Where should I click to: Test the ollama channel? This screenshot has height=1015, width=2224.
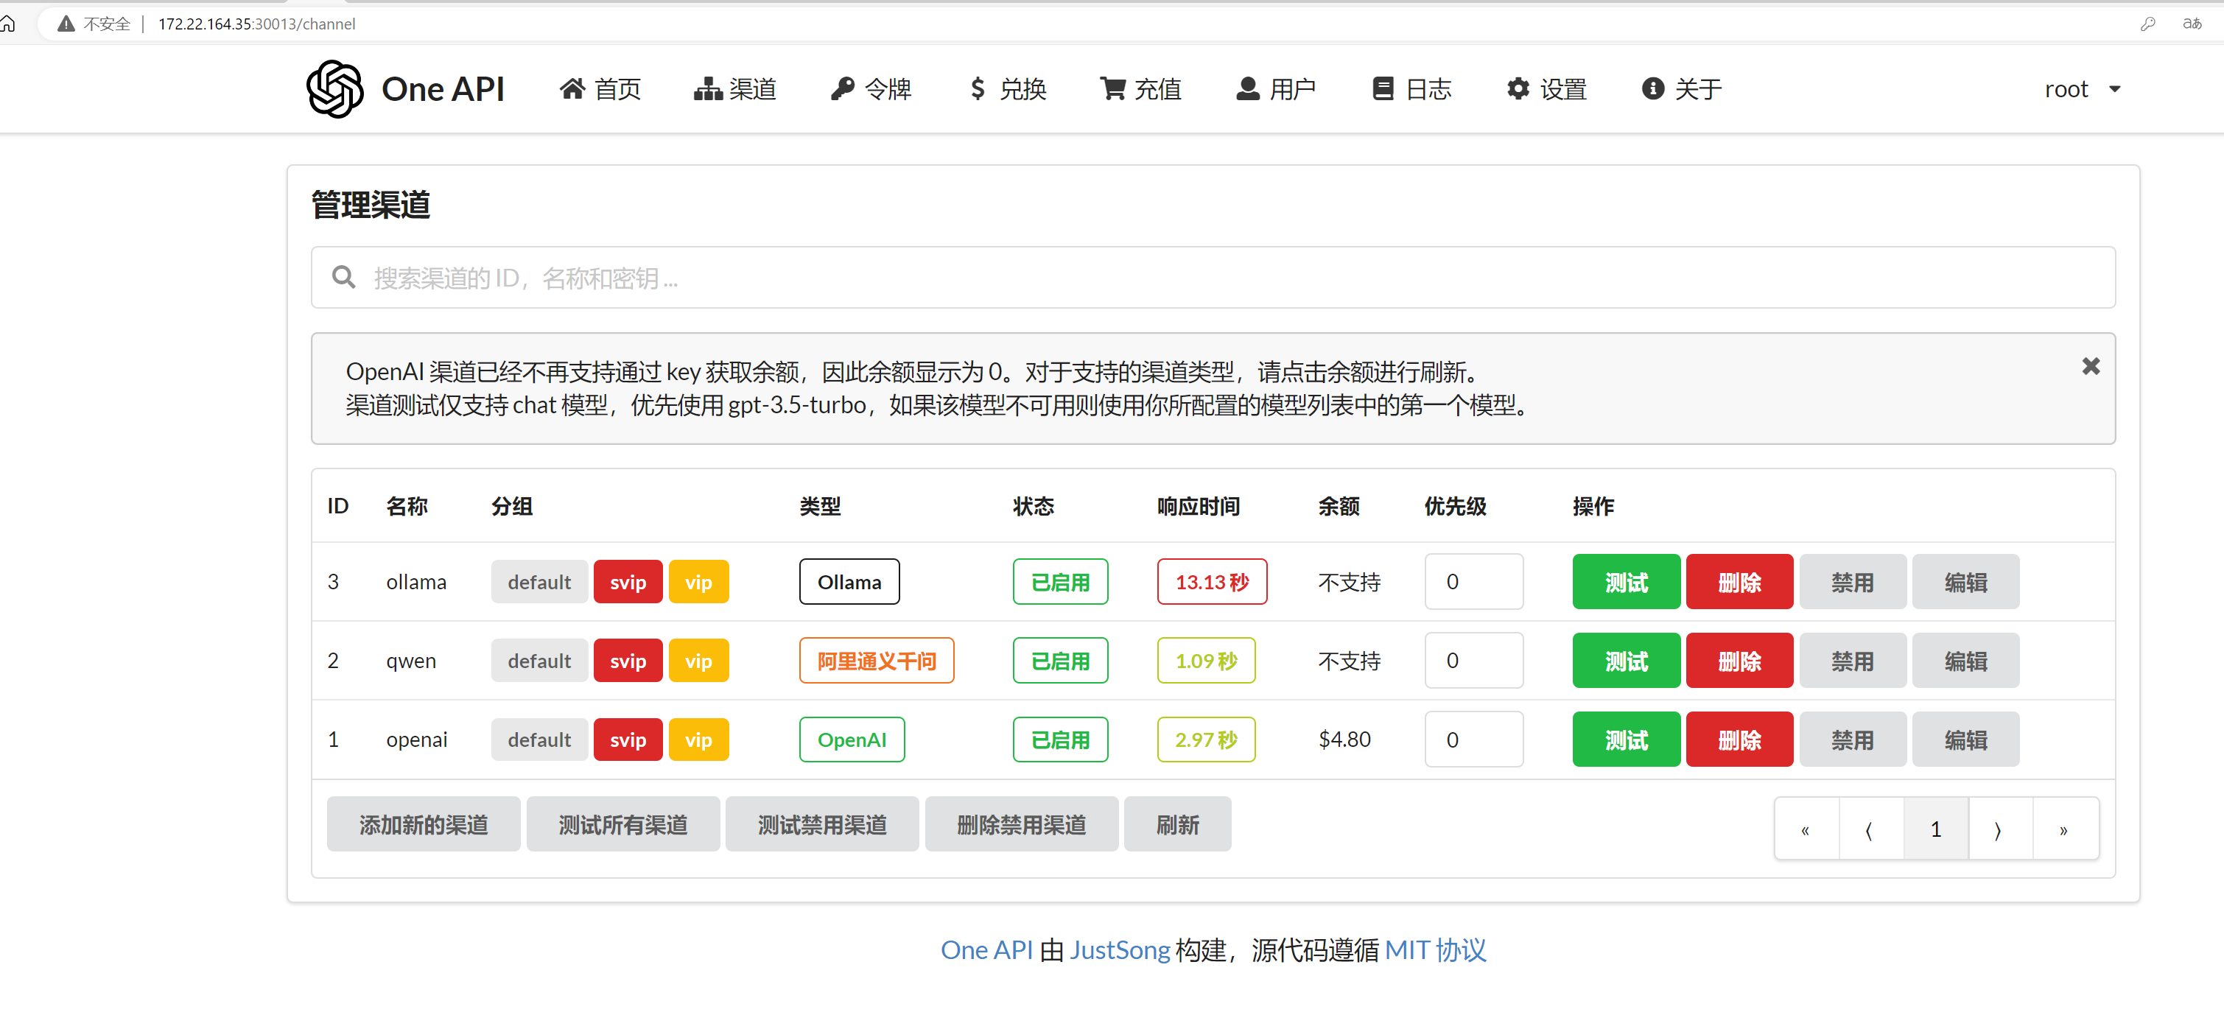(1626, 583)
